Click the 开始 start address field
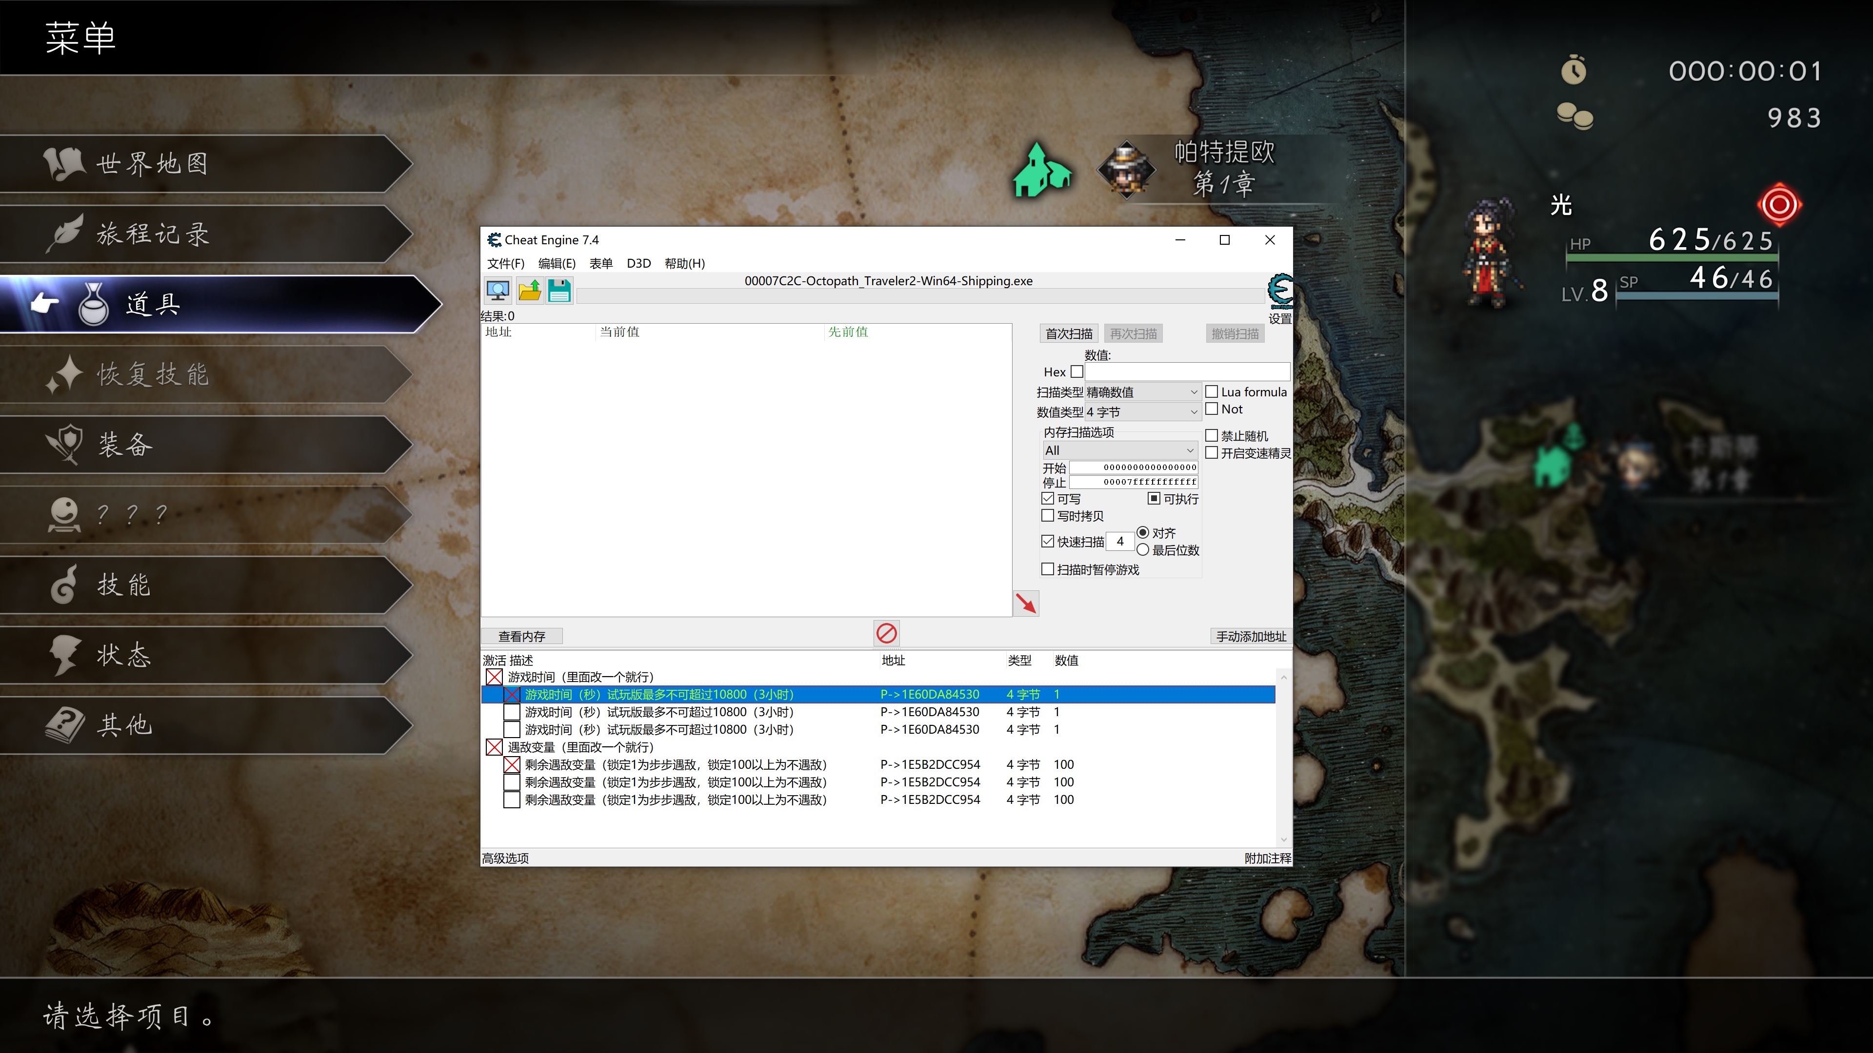The width and height of the screenshot is (1873, 1053). coord(1134,468)
